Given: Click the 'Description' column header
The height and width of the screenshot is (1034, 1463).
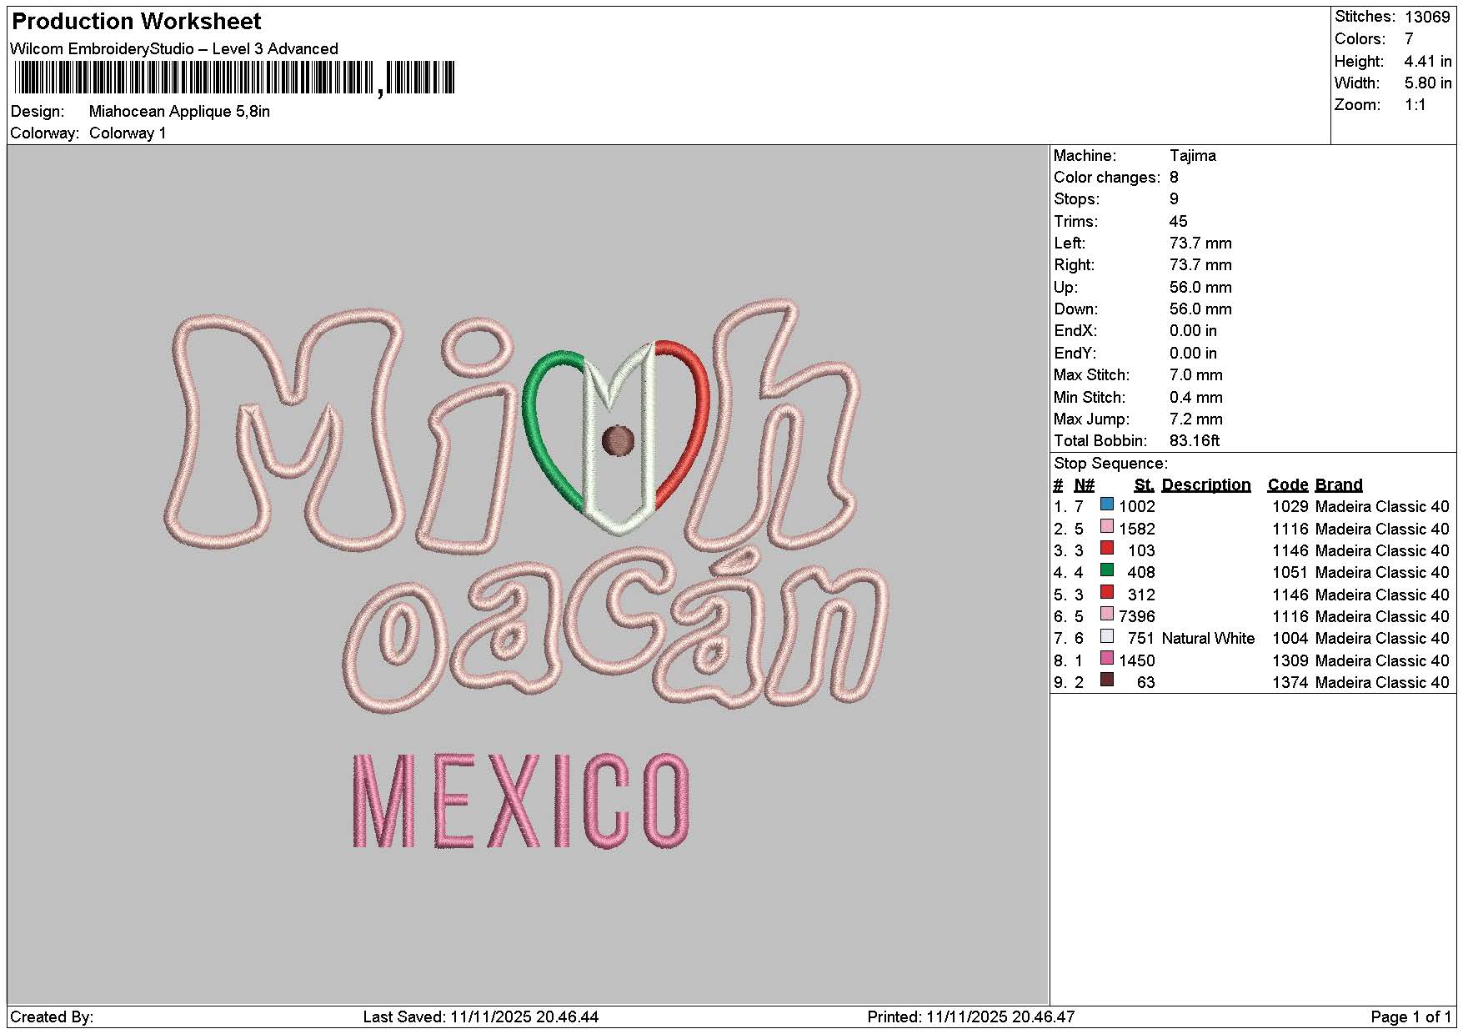Looking at the screenshot, I should [x=1206, y=485].
